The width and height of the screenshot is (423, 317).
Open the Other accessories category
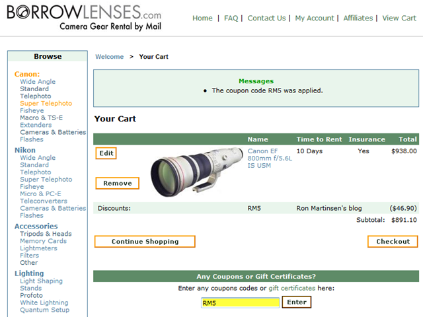pos(29,263)
